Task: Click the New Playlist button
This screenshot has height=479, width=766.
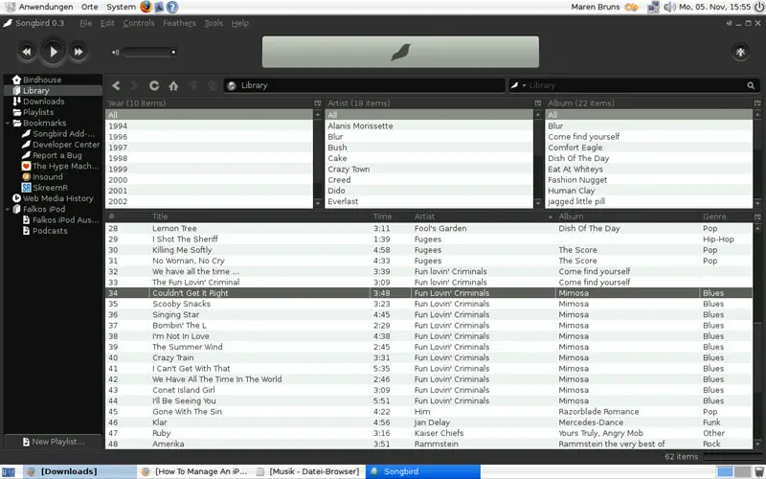Action: pos(53,442)
